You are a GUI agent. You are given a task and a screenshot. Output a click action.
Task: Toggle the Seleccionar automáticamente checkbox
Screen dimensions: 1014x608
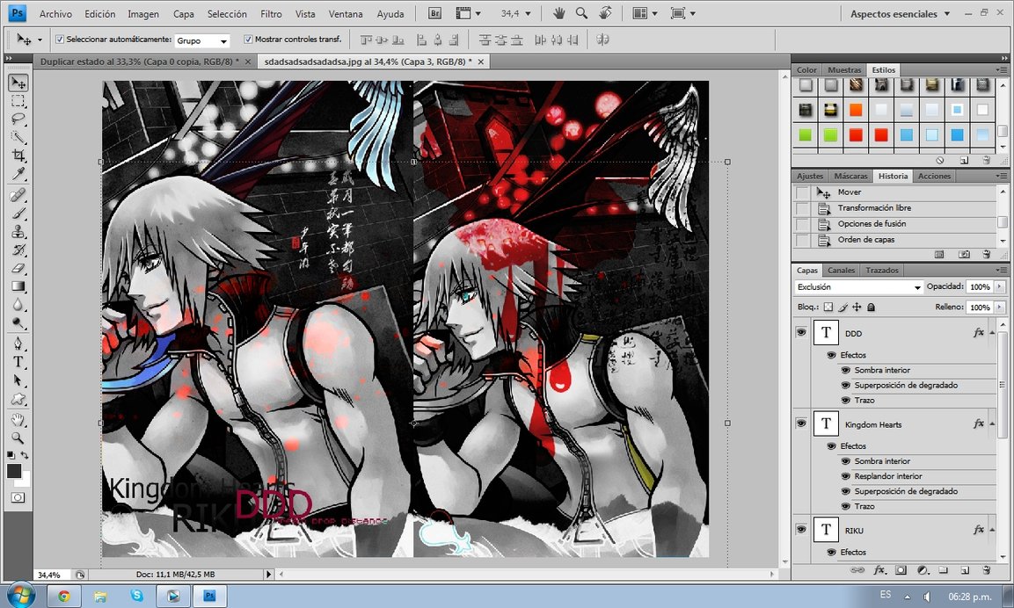[x=60, y=40]
